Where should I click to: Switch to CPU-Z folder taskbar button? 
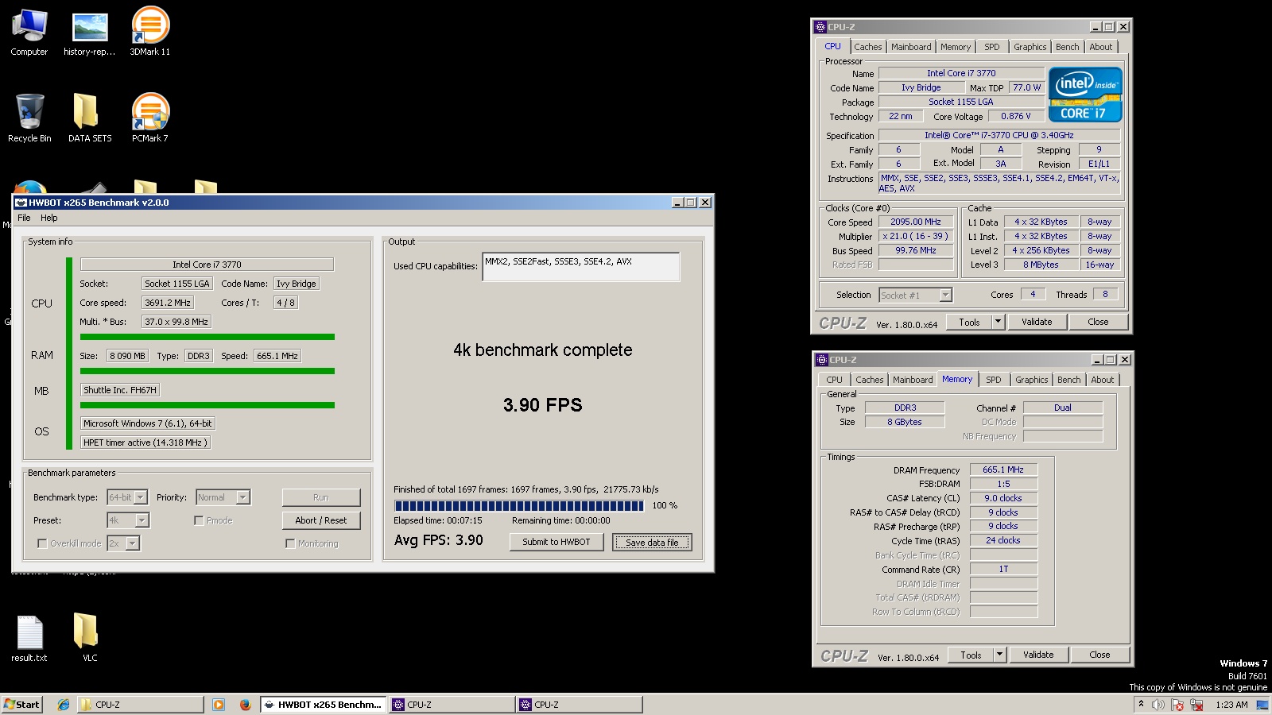pyautogui.click(x=141, y=705)
